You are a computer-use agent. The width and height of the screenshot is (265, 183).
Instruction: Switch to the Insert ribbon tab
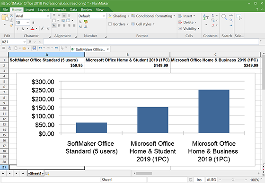(x=30, y=10)
